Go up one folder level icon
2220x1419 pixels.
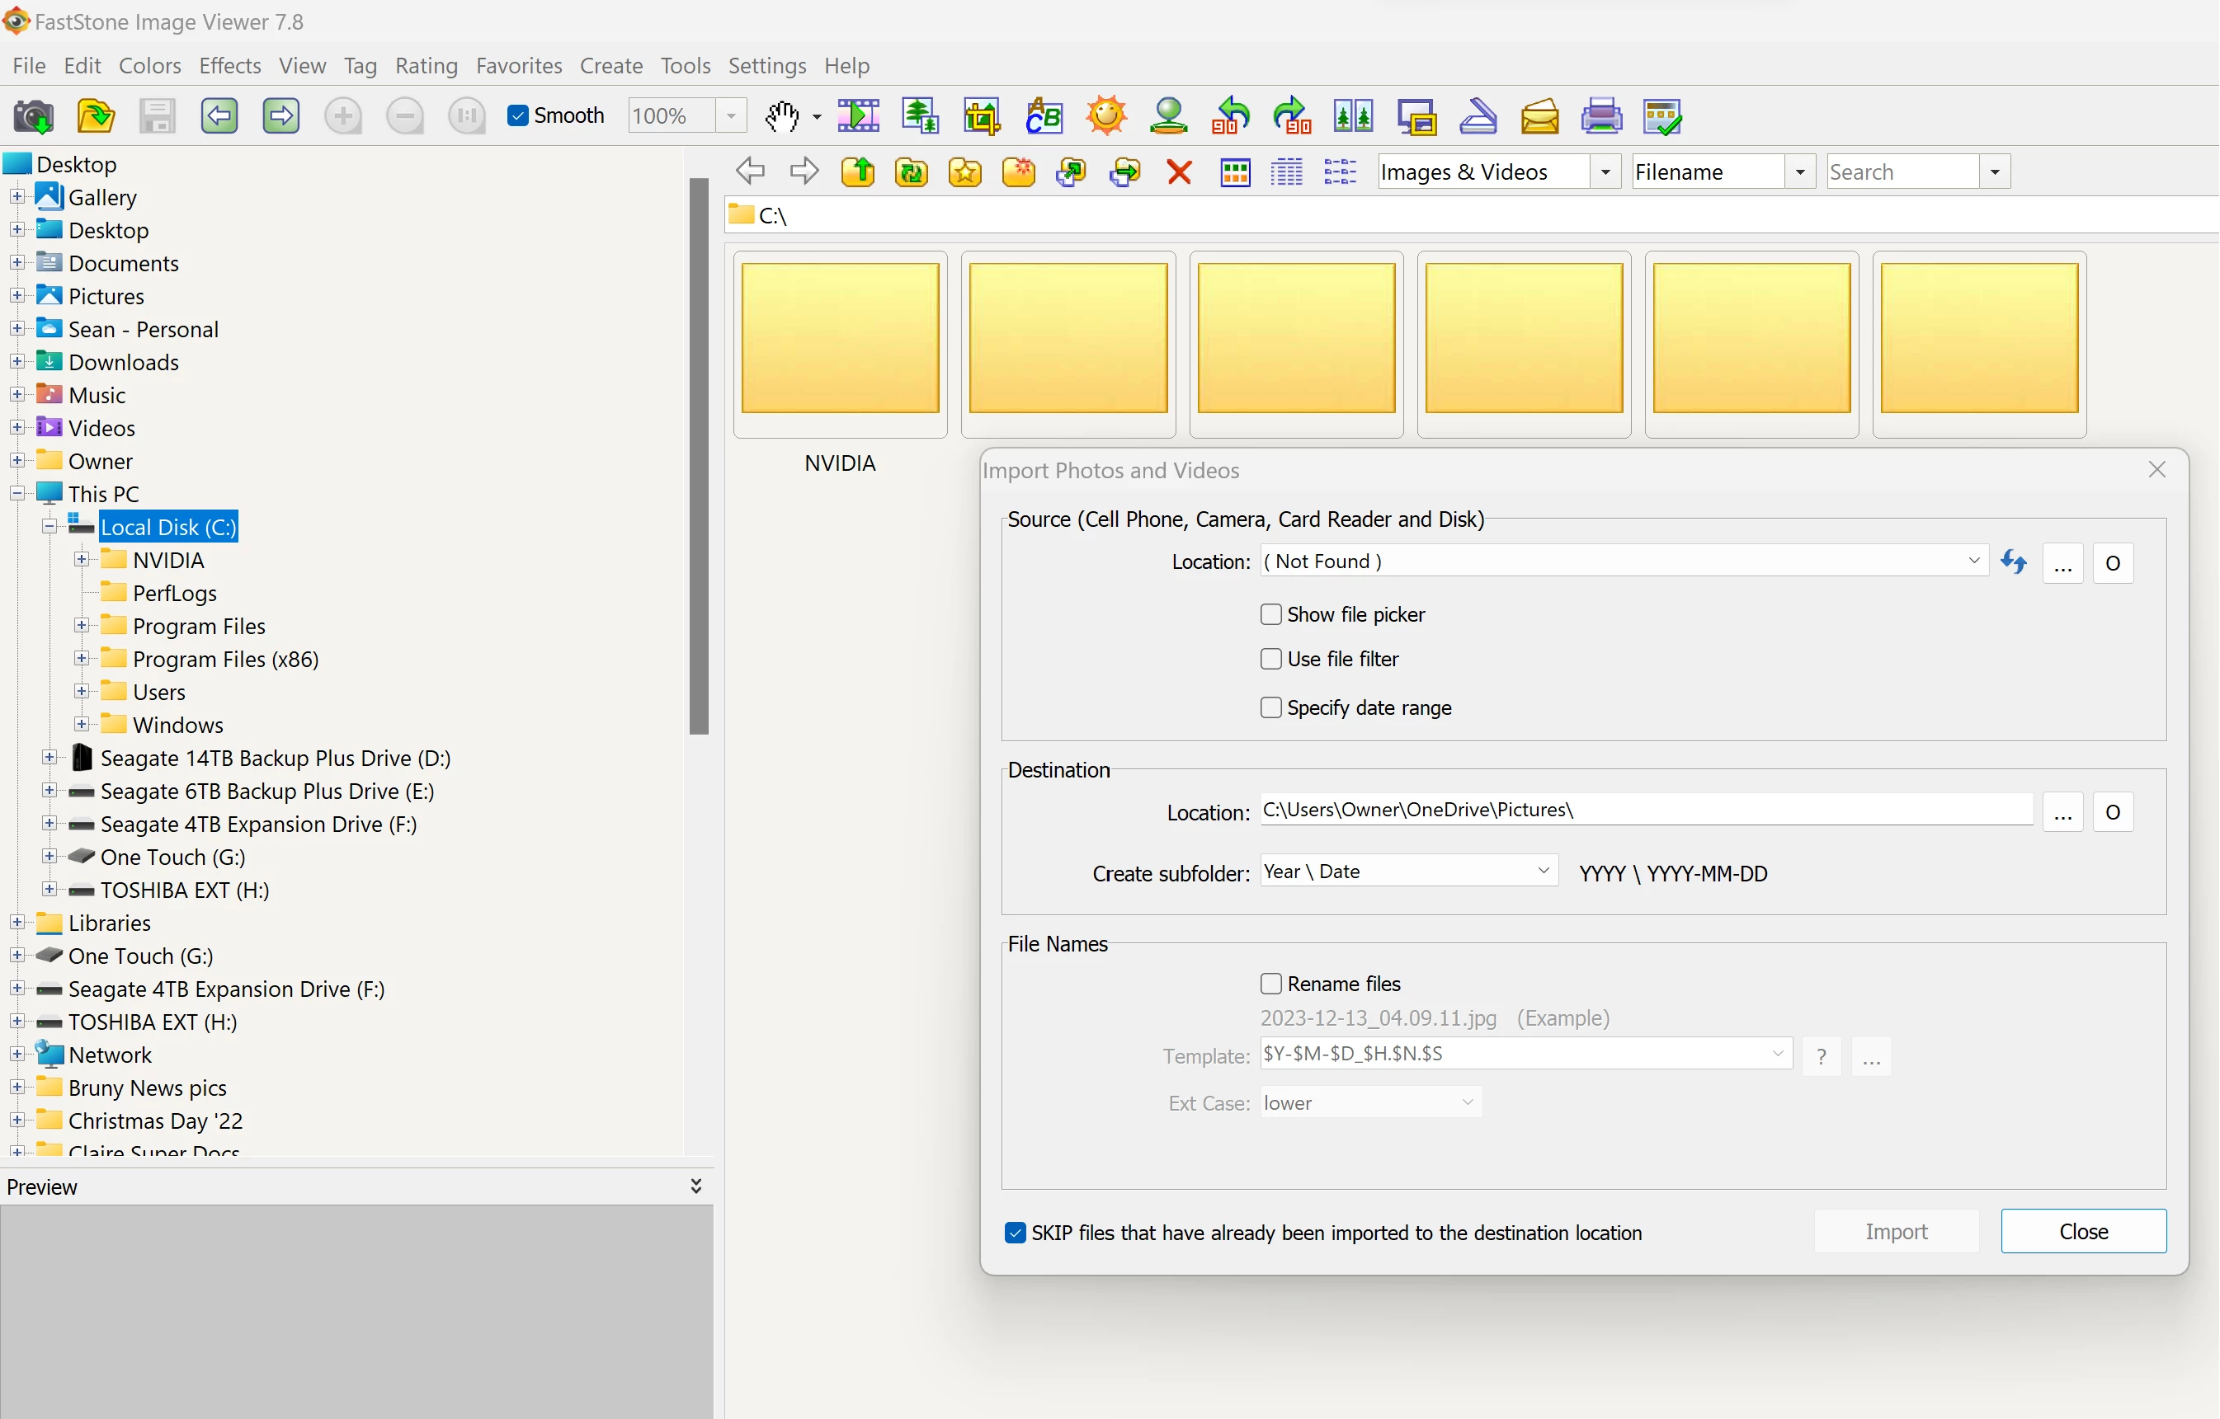(857, 172)
